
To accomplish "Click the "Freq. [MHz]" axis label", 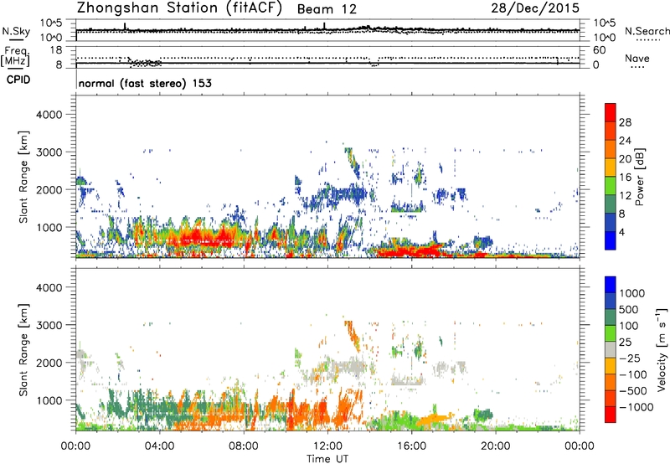I will coord(15,57).
